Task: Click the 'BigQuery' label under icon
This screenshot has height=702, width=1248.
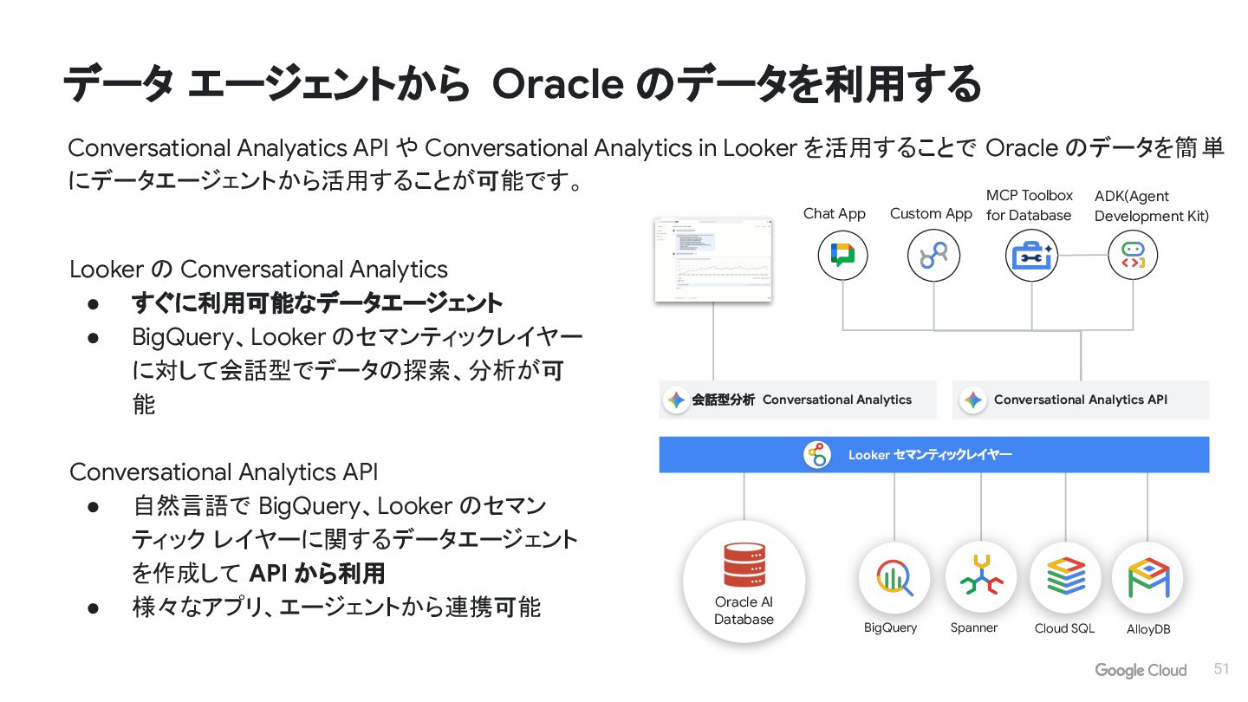Action: pyautogui.click(x=890, y=627)
